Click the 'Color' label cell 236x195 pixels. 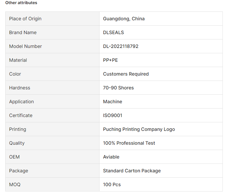pyautogui.click(x=15, y=74)
